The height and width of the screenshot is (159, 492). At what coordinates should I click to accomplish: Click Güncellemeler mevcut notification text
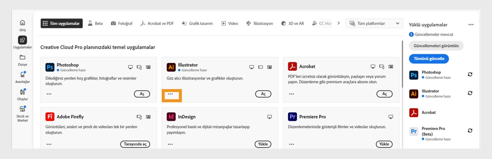click(x=434, y=34)
